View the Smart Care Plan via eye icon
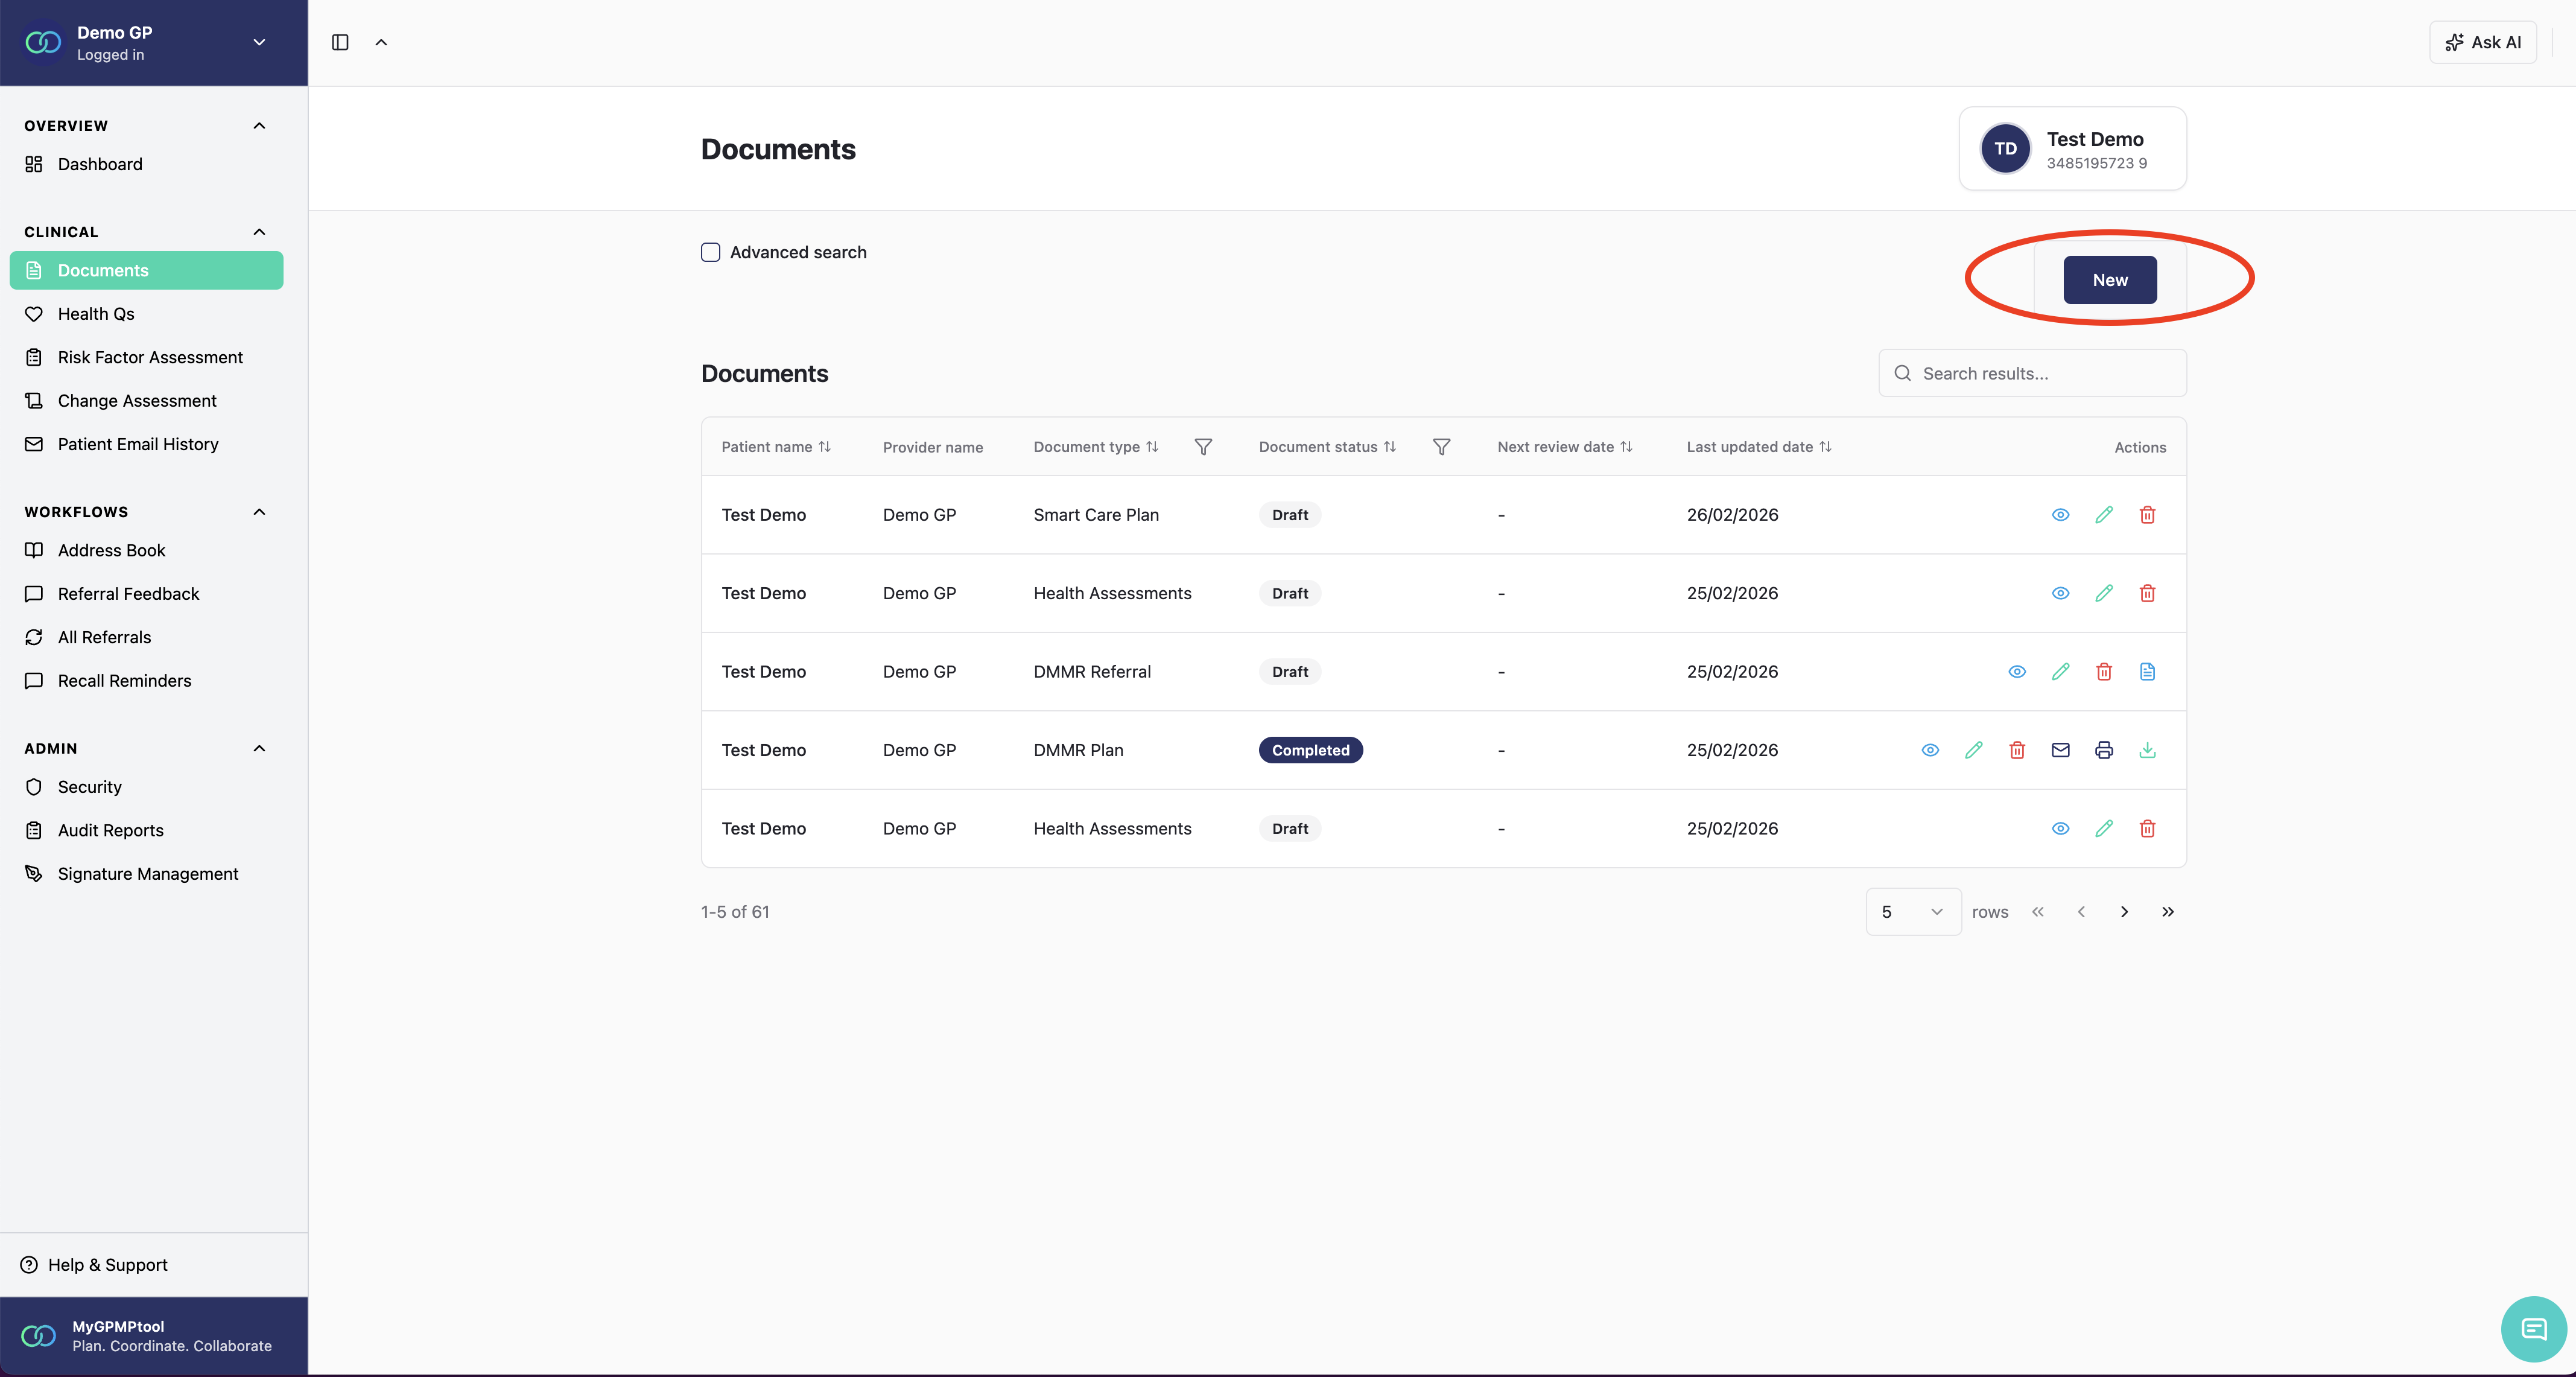The image size is (2576, 1377). tap(2060, 515)
